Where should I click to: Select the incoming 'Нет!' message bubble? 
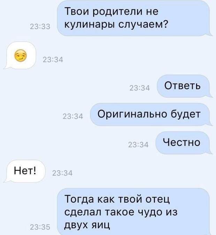pyautogui.click(x=25, y=171)
